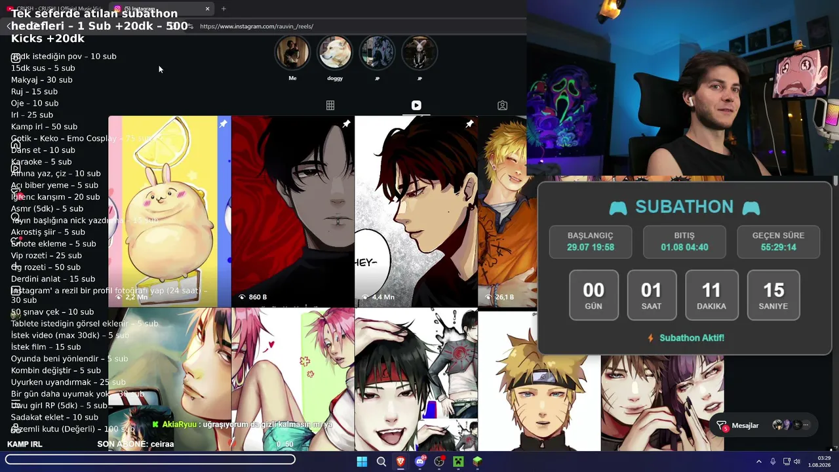
Task: Click the pin icon on the "HEY-" reel
Action: pyautogui.click(x=469, y=124)
